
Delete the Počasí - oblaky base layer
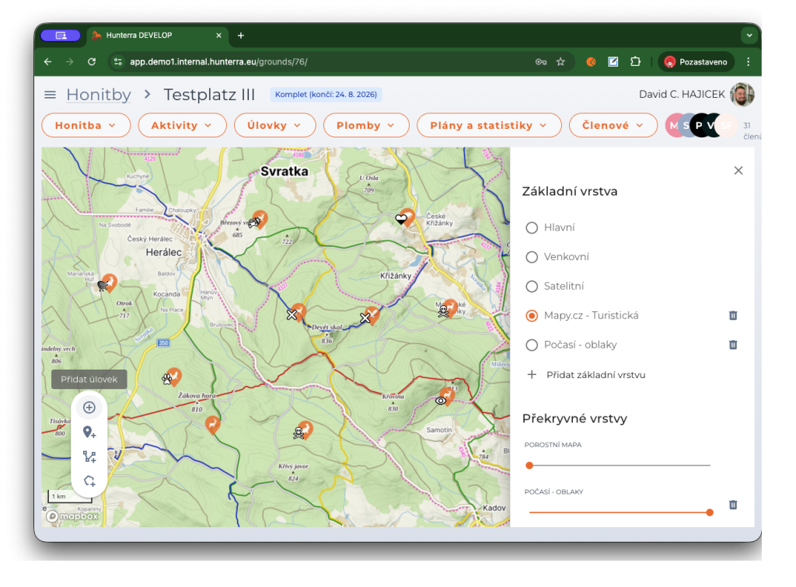pos(732,345)
